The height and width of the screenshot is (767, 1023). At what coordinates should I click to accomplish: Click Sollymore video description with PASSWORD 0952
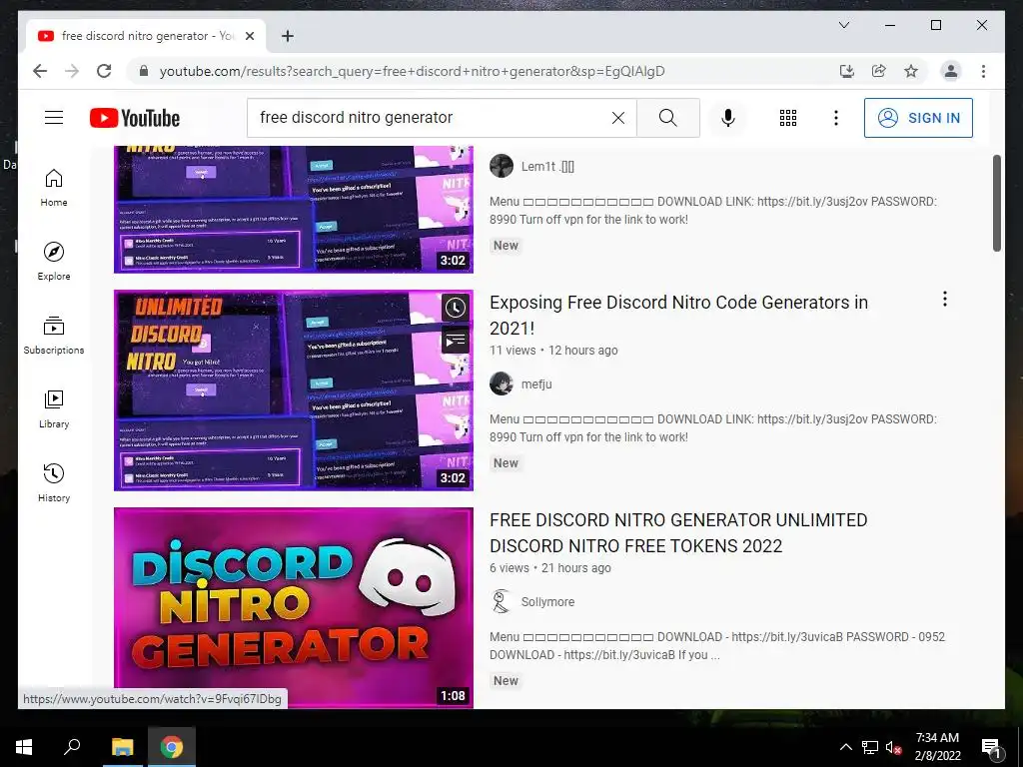717,646
